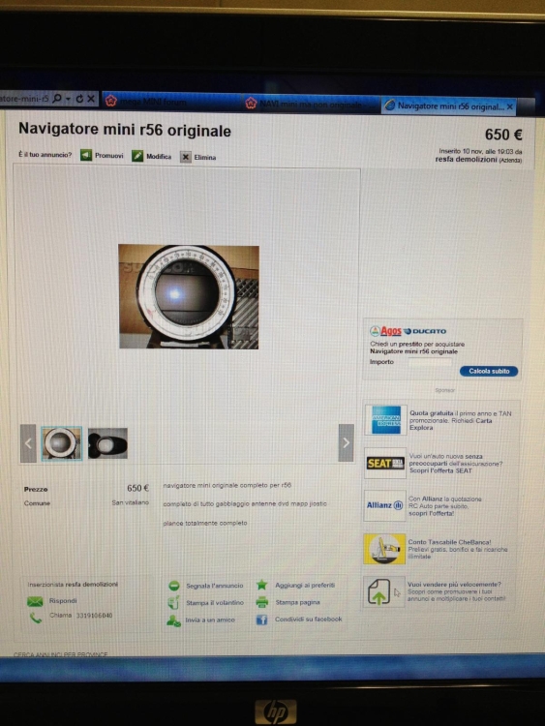Click the Facebook share icon
Viewport: 545px width, 726px height.
(x=261, y=620)
